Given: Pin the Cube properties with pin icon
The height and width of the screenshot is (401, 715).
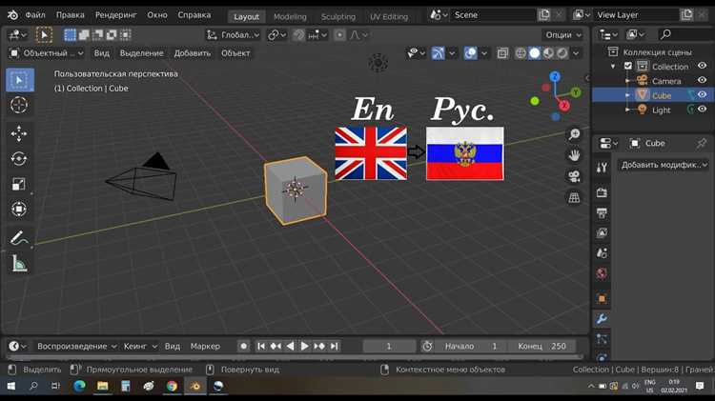Looking at the screenshot, I should (702, 143).
